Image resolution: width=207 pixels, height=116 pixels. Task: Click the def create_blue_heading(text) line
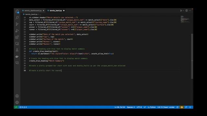(x=44, y=51)
